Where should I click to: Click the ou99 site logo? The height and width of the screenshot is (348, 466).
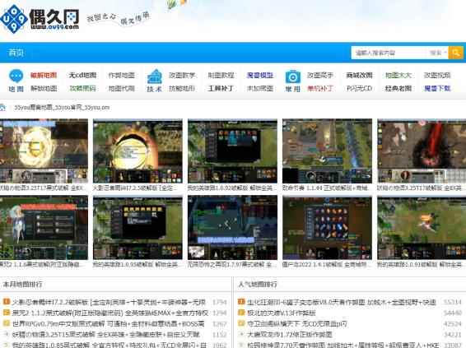[x=40, y=19]
